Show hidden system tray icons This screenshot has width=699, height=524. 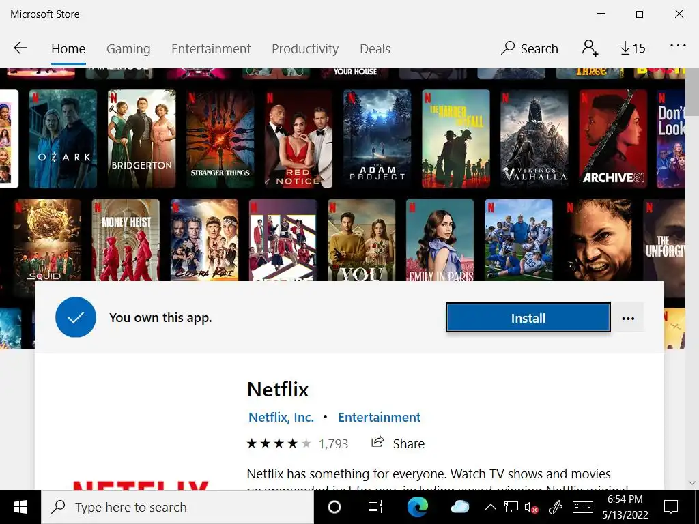coord(490,507)
